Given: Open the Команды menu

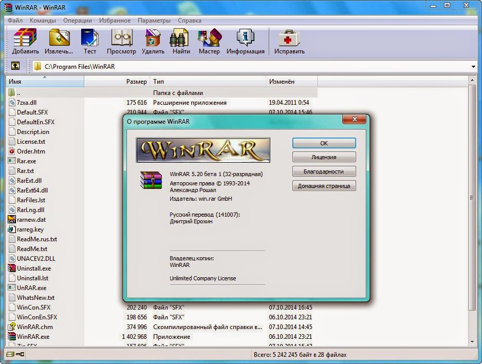Looking at the screenshot, I should pos(43,20).
